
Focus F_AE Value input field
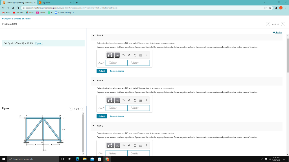[x=117, y=108]
